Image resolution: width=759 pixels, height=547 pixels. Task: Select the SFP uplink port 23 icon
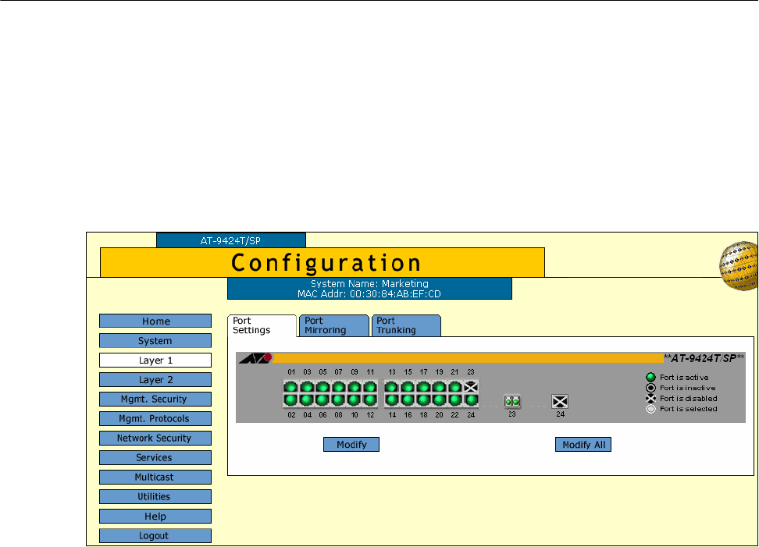point(512,402)
